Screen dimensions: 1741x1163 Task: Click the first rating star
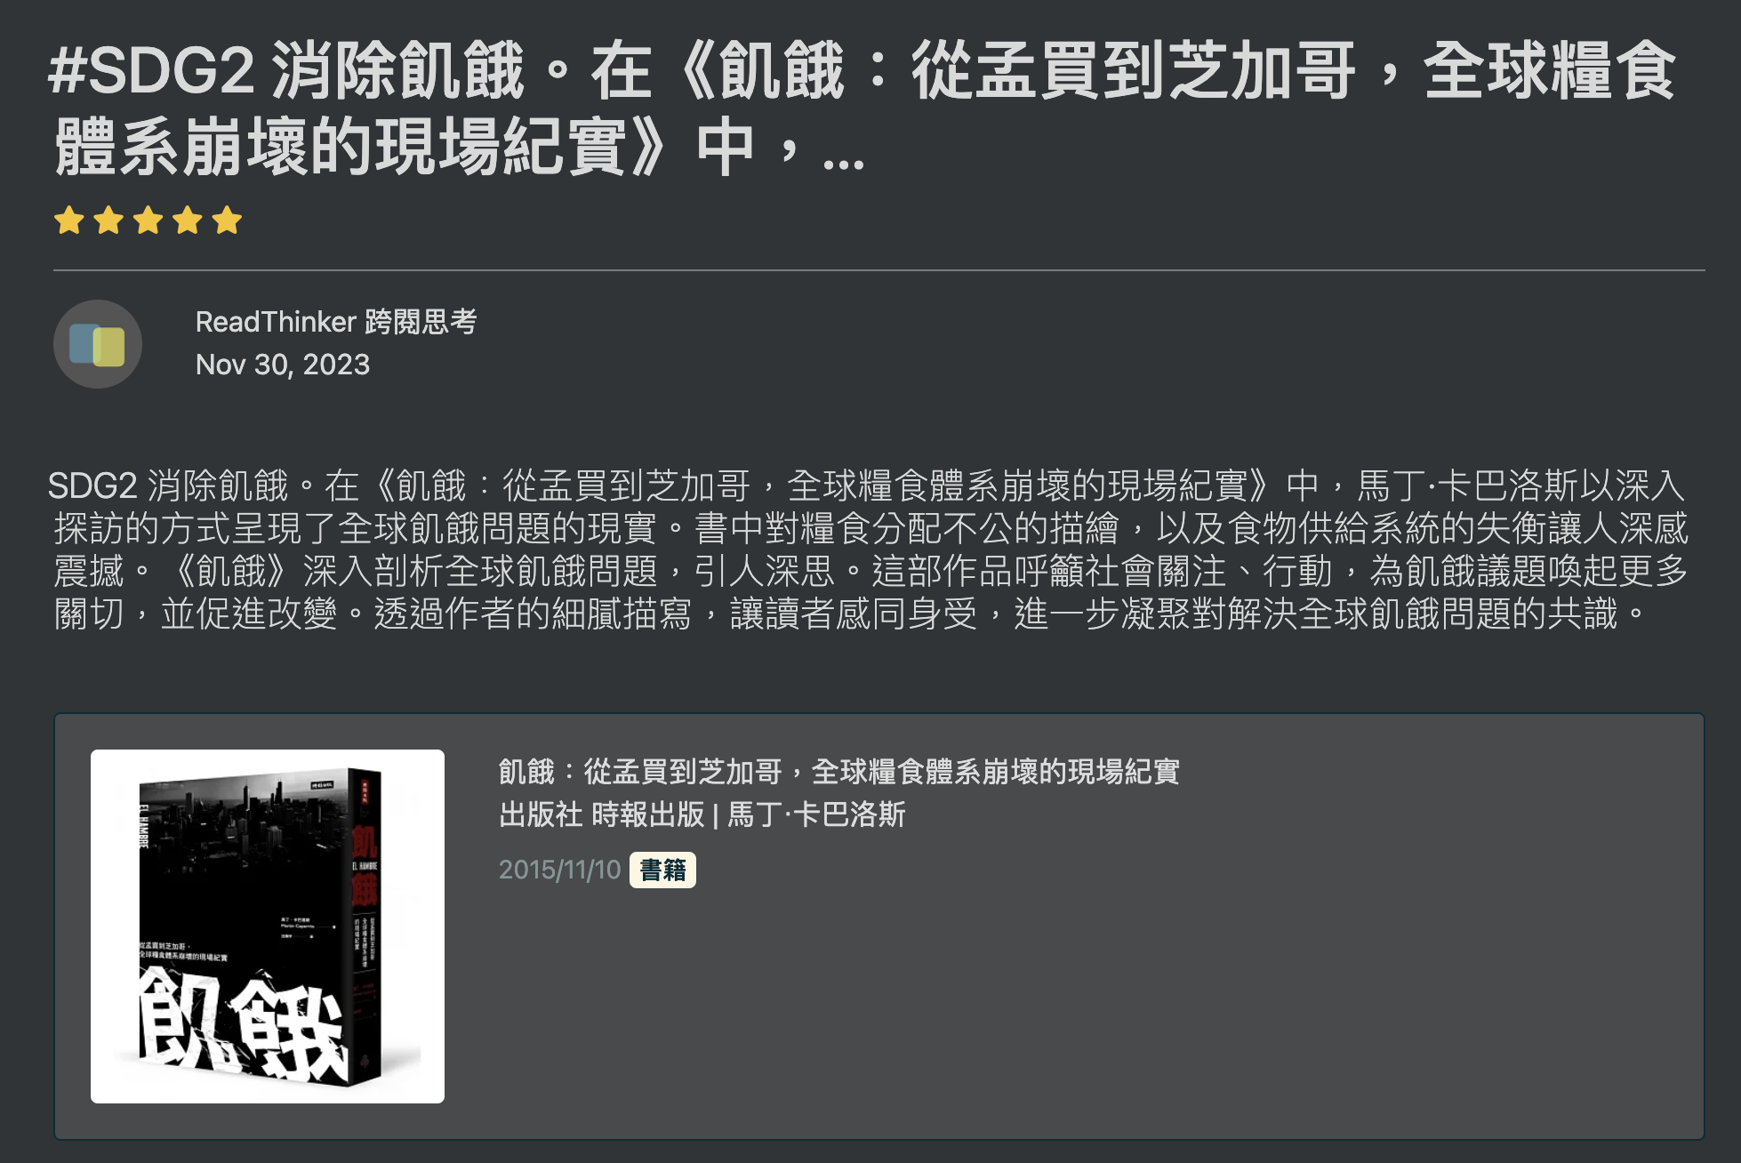point(69,220)
